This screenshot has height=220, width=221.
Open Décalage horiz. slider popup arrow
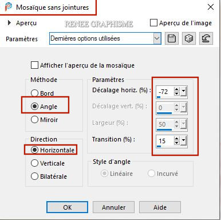[183, 92]
